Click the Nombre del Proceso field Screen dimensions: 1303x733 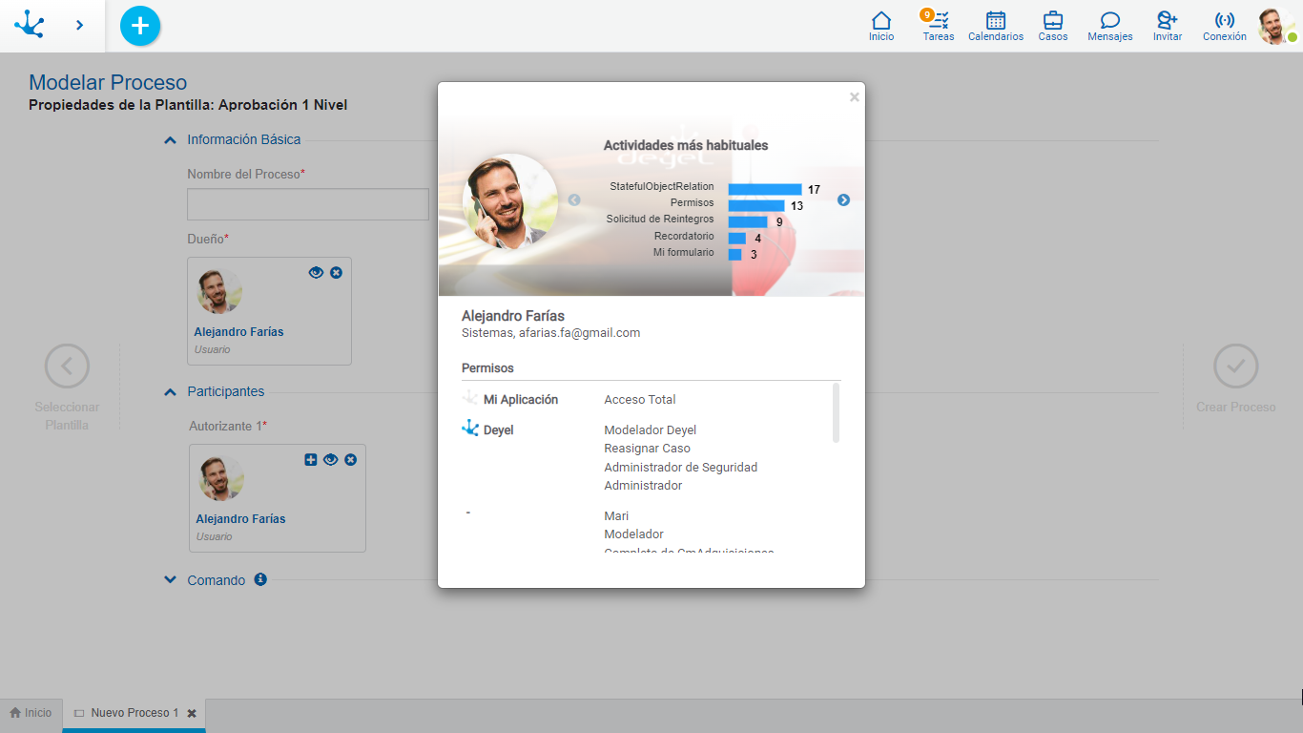tap(307, 204)
